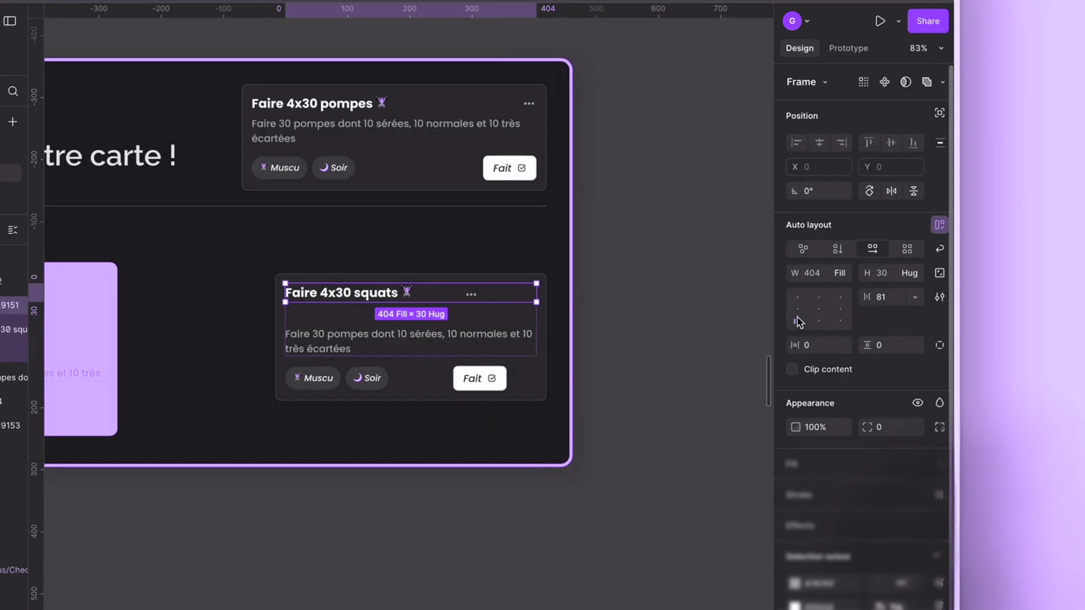
Task: Select horizontal auto layout direction
Action: [872, 249]
